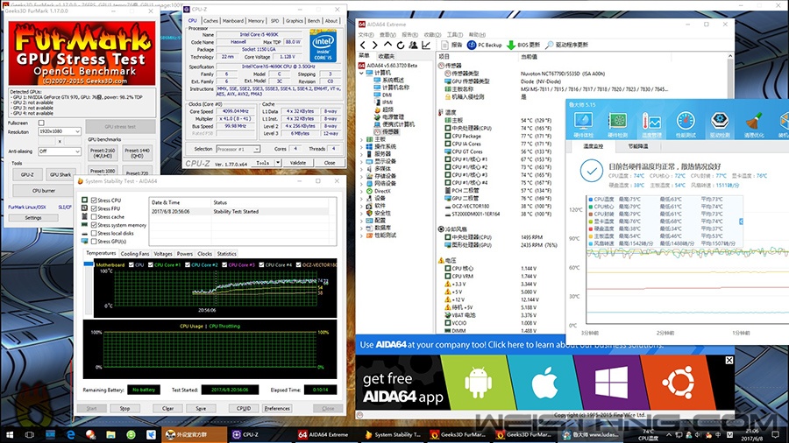Open Microsoft Edge from taskbar
This screenshot has width=789, height=443.
click(70, 434)
